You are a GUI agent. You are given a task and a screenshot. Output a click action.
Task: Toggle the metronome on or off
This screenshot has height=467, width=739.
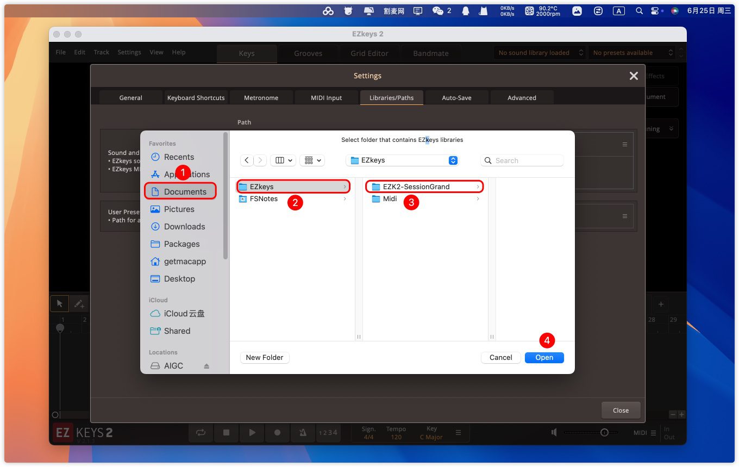(x=303, y=432)
